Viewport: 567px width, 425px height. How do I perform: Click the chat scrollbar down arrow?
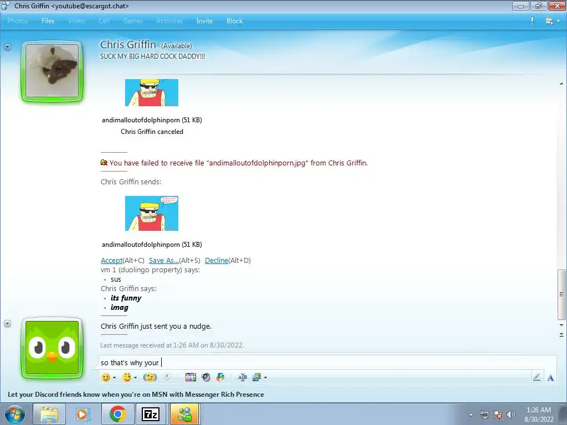tap(561, 325)
